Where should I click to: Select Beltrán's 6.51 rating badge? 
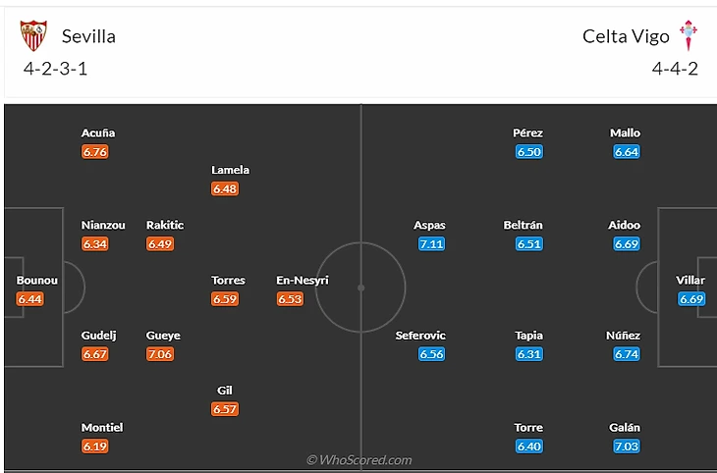(x=528, y=244)
